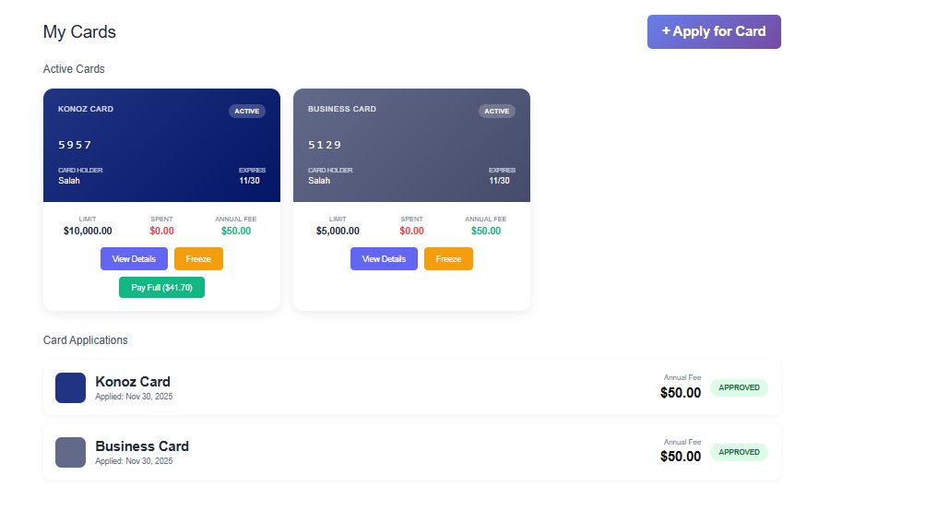Screen dimensions: 949x511
Task: View Details of the Konoz Card
Action: pyautogui.click(x=134, y=259)
